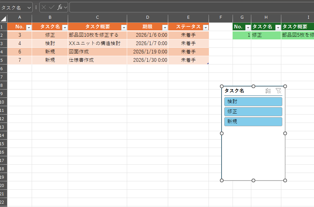Toggle the 修正 slicer item
314x207 pixels.
coord(253,112)
